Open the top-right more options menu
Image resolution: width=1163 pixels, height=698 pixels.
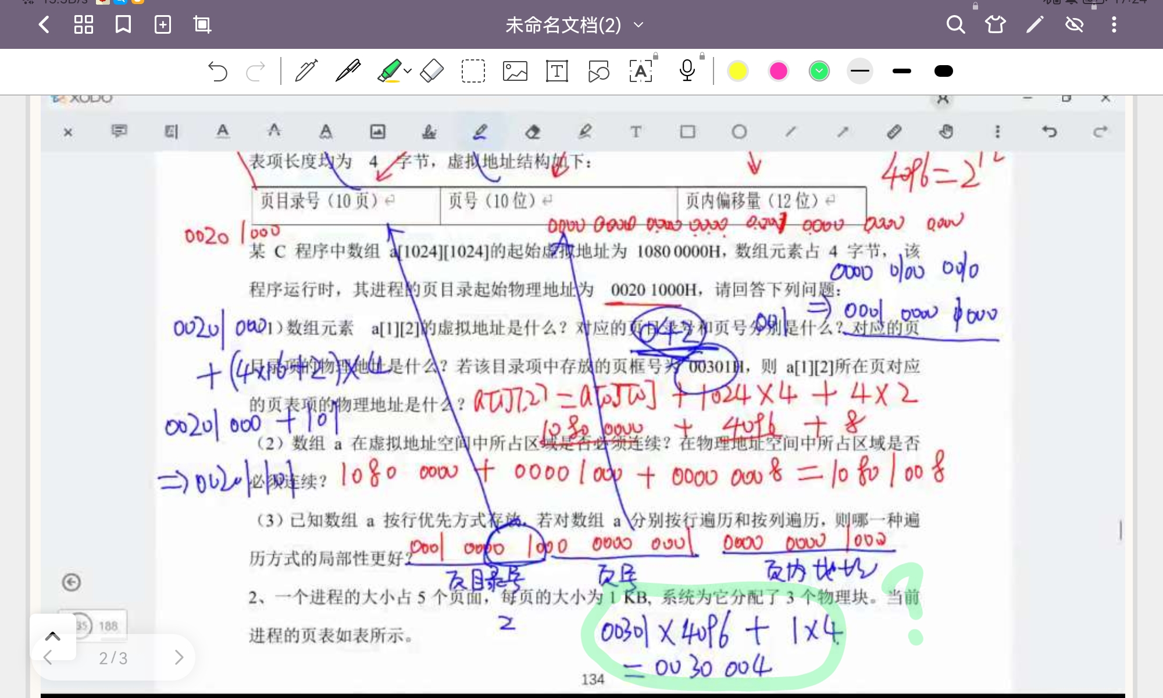[x=1114, y=25]
